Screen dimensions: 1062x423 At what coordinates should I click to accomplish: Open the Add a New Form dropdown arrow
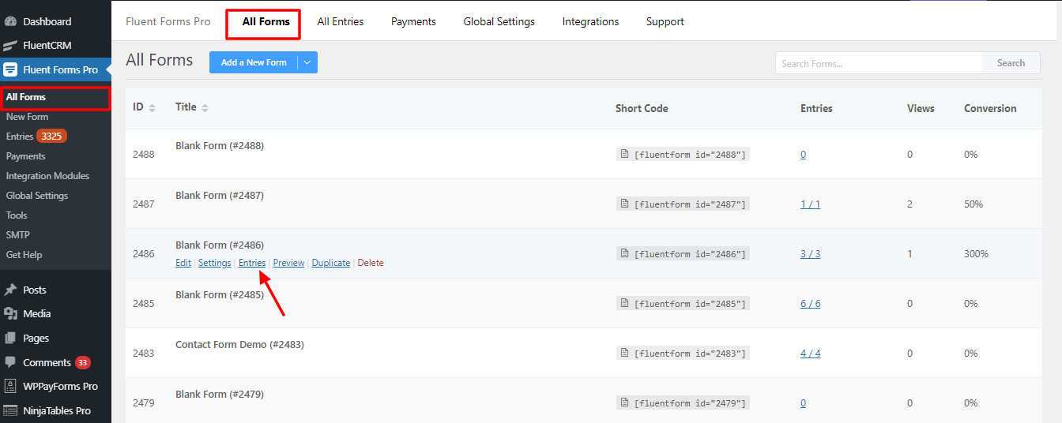coord(307,62)
